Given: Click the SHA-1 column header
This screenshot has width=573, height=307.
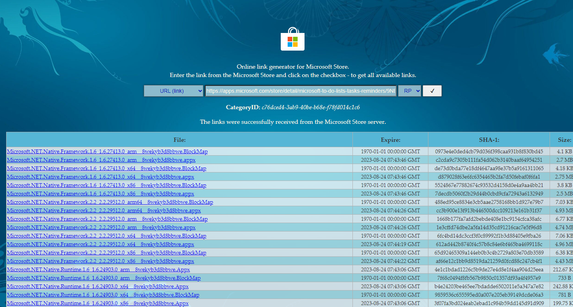Looking at the screenshot, I should tap(489, 140).
